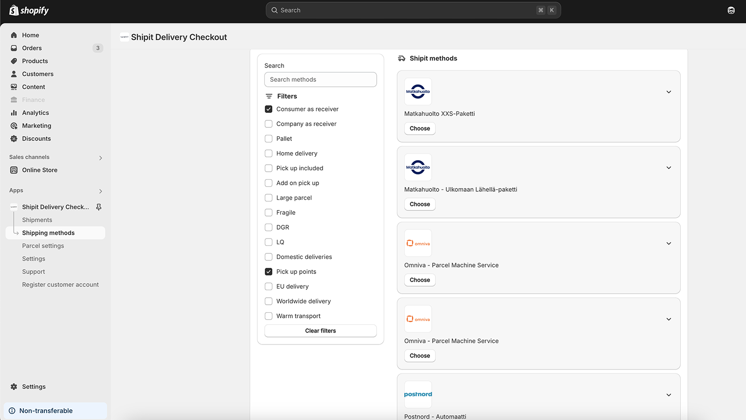Screen dimensions: 746x420
Task: Enable Worldwide delivery filter
Action: [269, 301]
